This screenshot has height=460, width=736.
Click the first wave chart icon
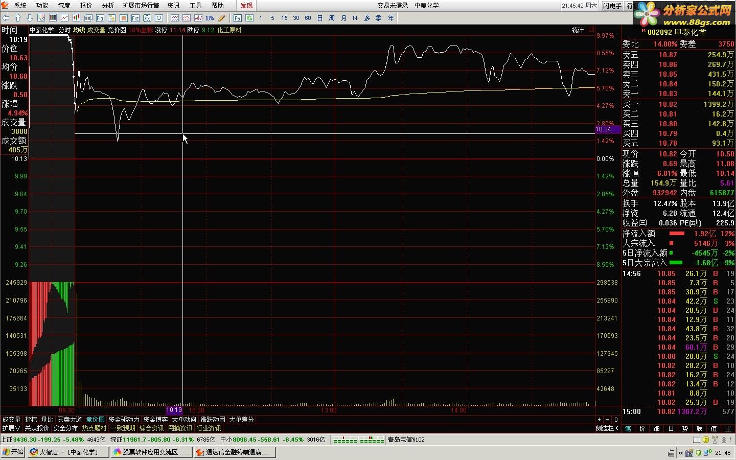coord(175,18)
